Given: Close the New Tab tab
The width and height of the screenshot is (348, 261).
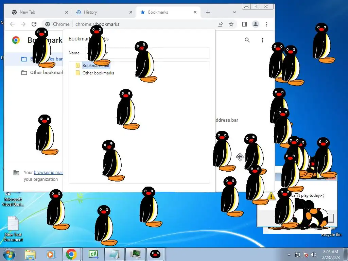Looking at the screenshot, I should click(x=66, y=13).
